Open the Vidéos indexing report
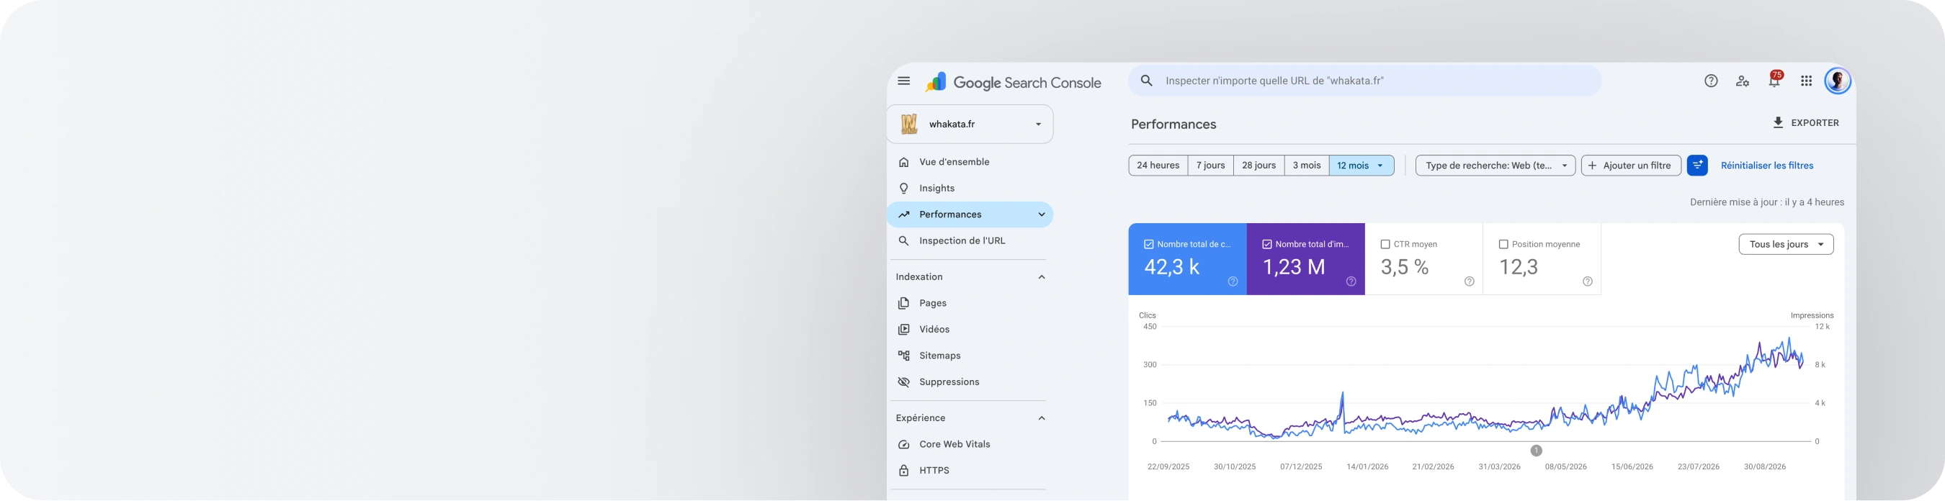The height and width of the screenshot is (501, 1945). pyautogui.click(x=970, y=330)
